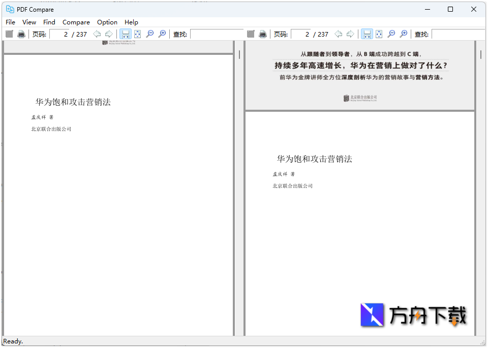Screen dimensions: 488x348
Task: Select fit page in left pane
Action: pyautogui.click(x=138, y=34)
